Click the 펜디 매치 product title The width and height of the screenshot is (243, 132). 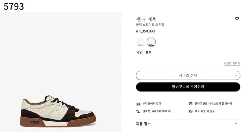pyautogui.click(x=146, y=19)
